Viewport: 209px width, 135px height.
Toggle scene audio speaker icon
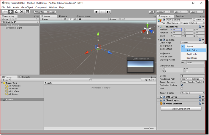[x=75, y=19]
